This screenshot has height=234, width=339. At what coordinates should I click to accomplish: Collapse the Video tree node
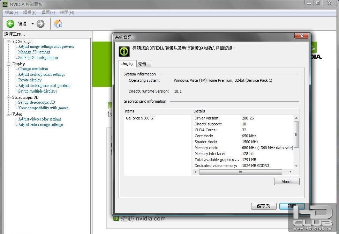[x=9, y=114]
